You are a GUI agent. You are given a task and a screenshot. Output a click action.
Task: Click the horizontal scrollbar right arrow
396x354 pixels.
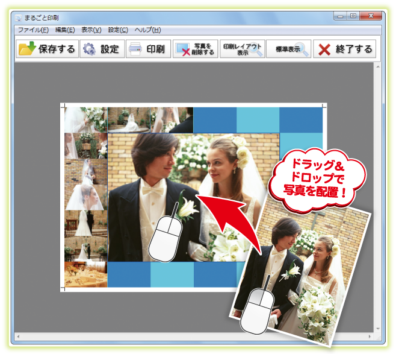pos(368,335)
